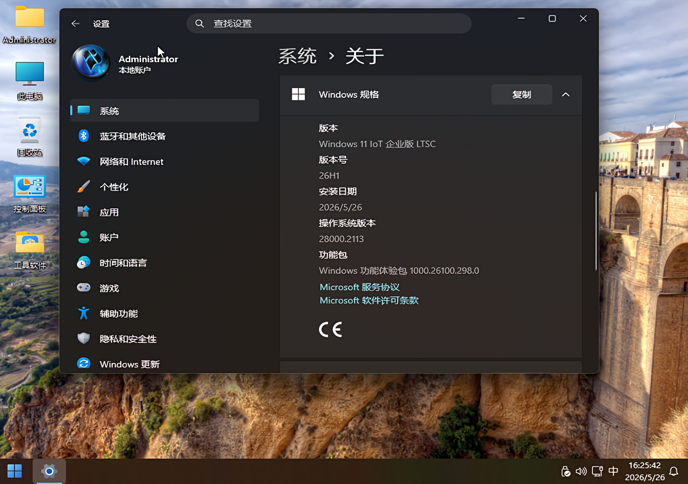Click the search magnifier icon
The image size is (688, 484).
tap(200, 24)
